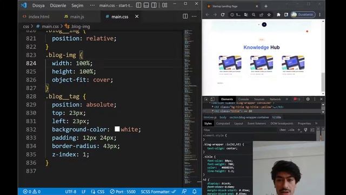Click the 'z-index: 1;' line
The image size is (346, 195).
tap(70, 154)
